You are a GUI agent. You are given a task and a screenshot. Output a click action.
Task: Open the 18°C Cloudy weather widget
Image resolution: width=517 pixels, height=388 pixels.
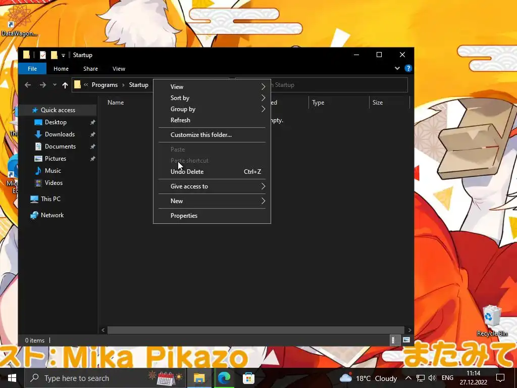click(x=368, y=378)
